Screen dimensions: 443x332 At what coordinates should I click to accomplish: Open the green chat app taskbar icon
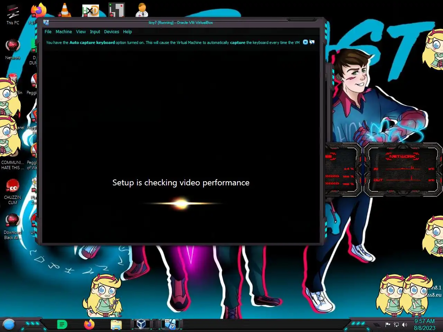[62, 324]
